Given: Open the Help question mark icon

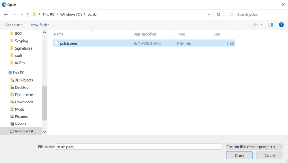Looking at the screenshot, I should (x=281, y=25).
